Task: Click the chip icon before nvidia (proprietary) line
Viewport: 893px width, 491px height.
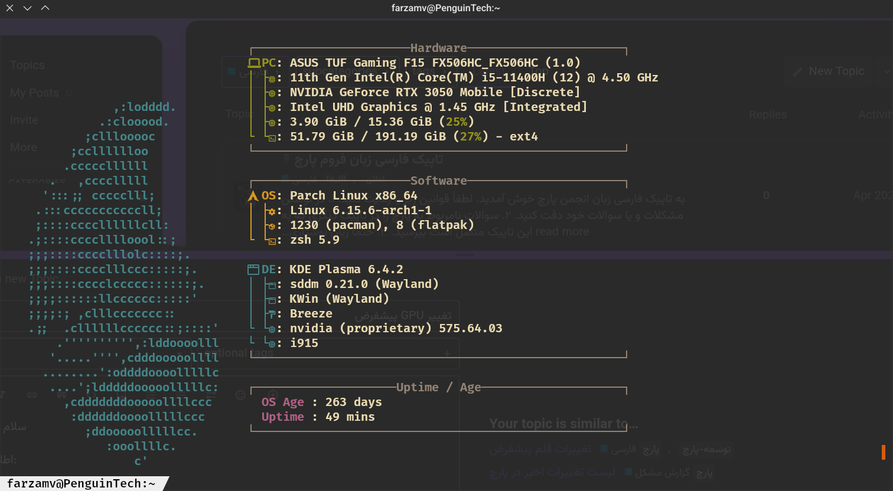Action: click(272, 329)
